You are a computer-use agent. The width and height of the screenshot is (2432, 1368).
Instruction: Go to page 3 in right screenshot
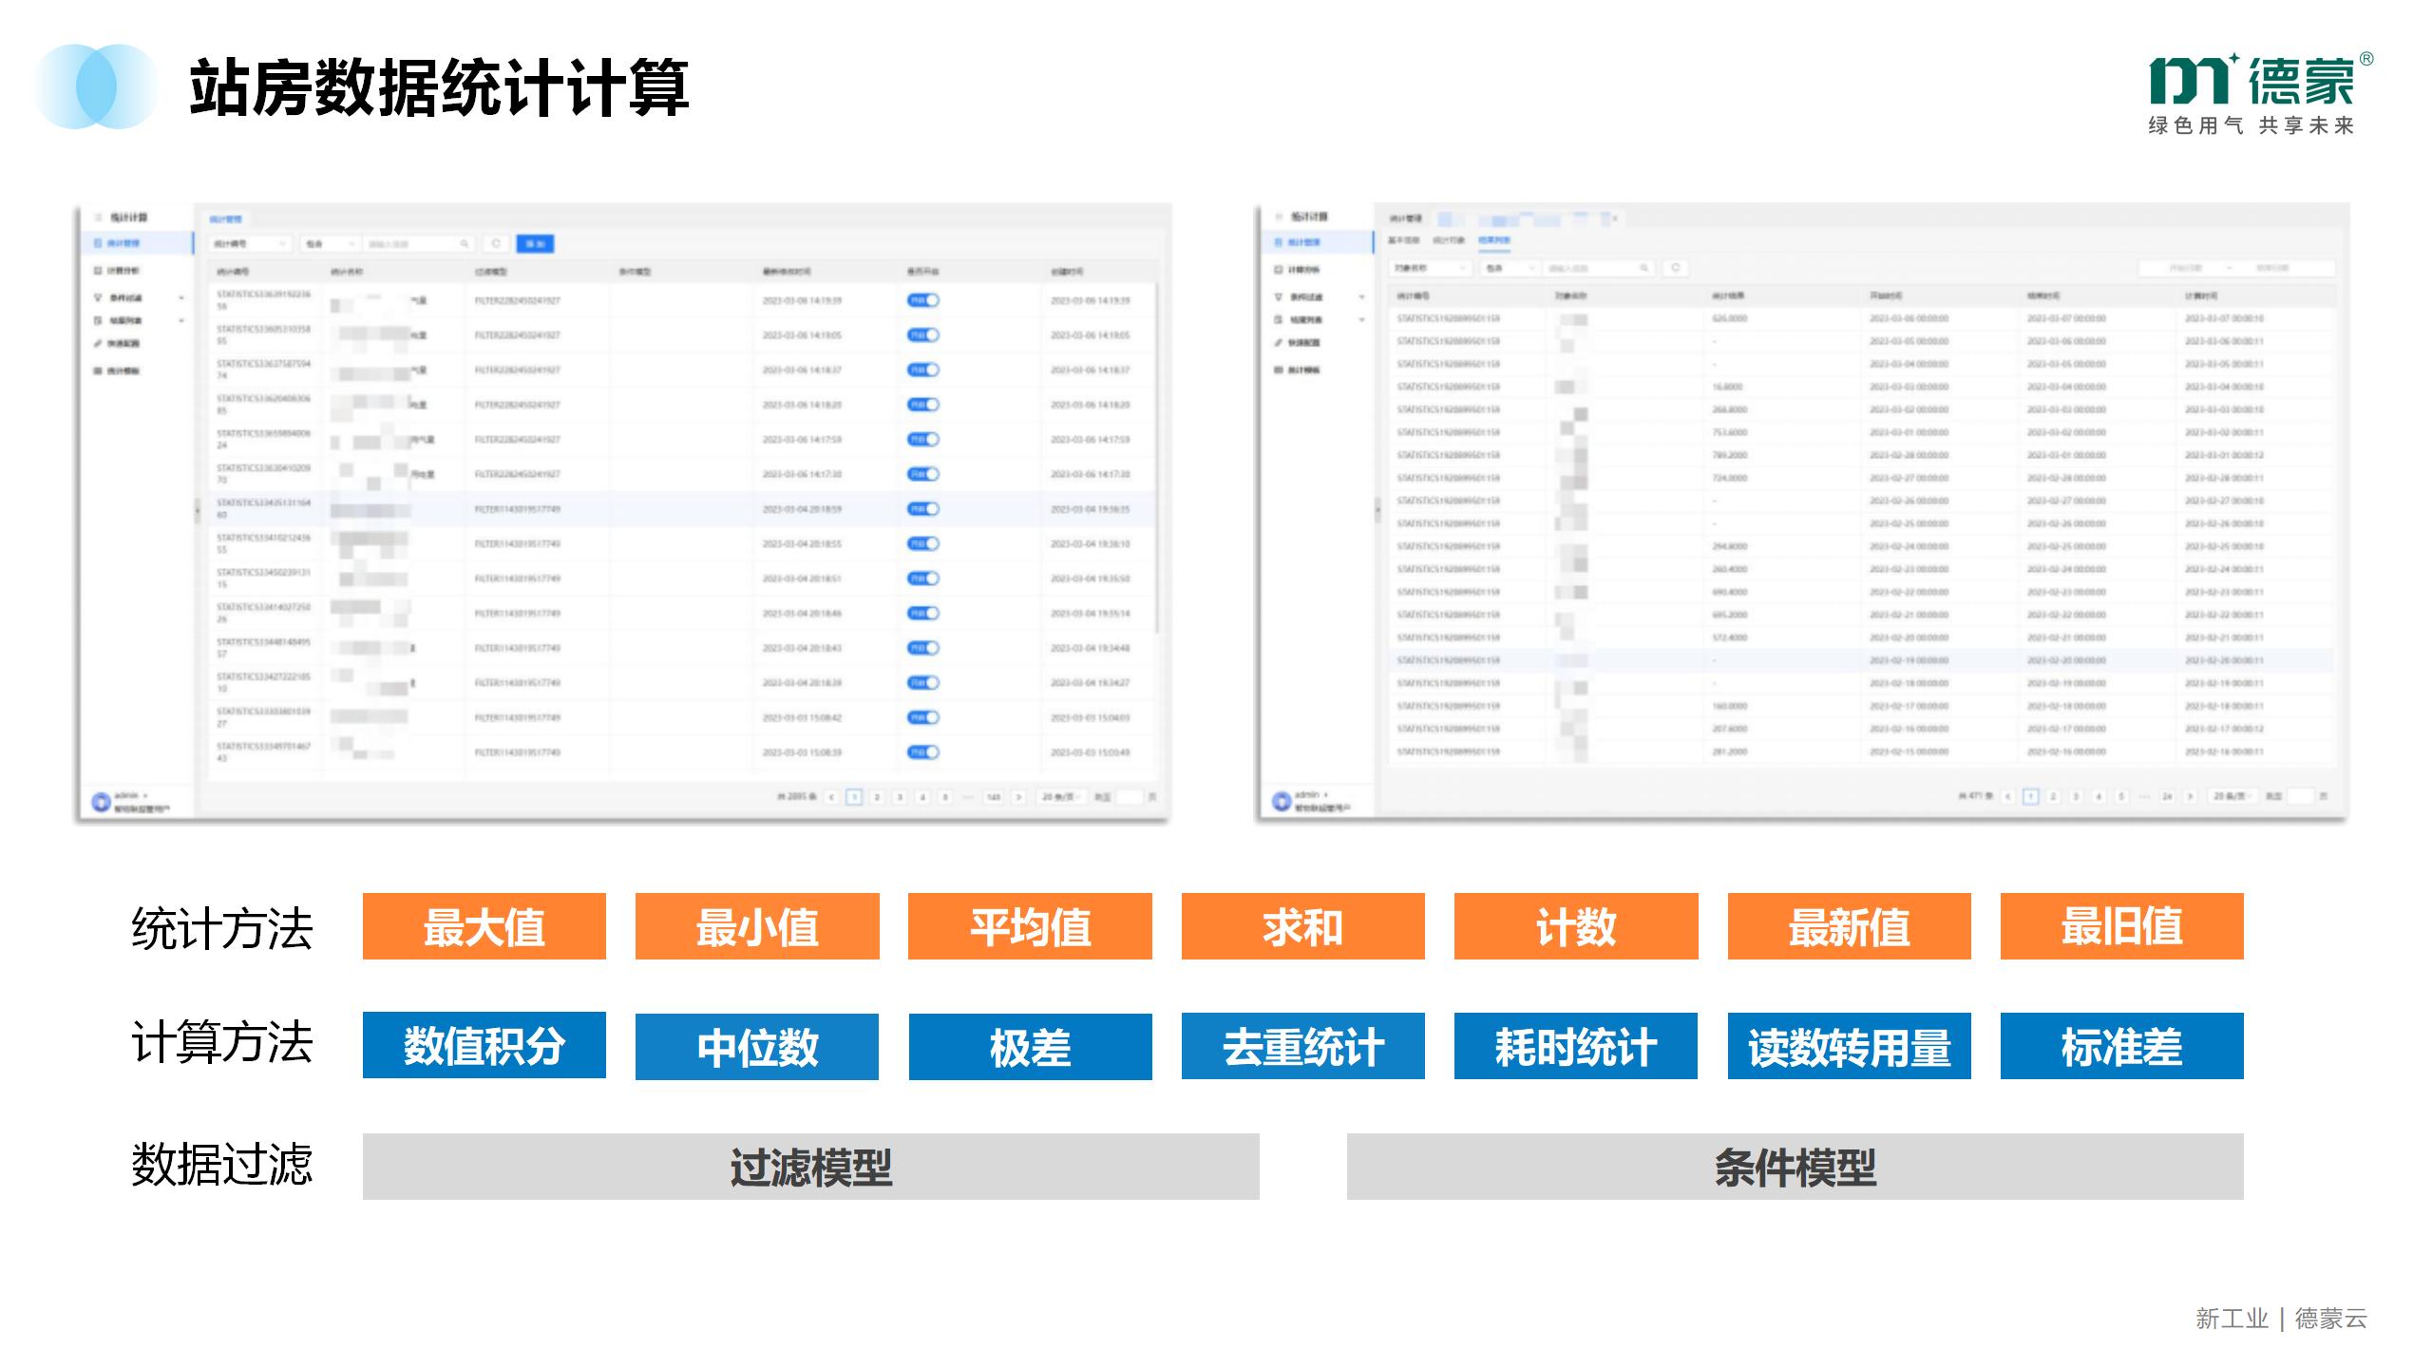tap(2077, 796)
